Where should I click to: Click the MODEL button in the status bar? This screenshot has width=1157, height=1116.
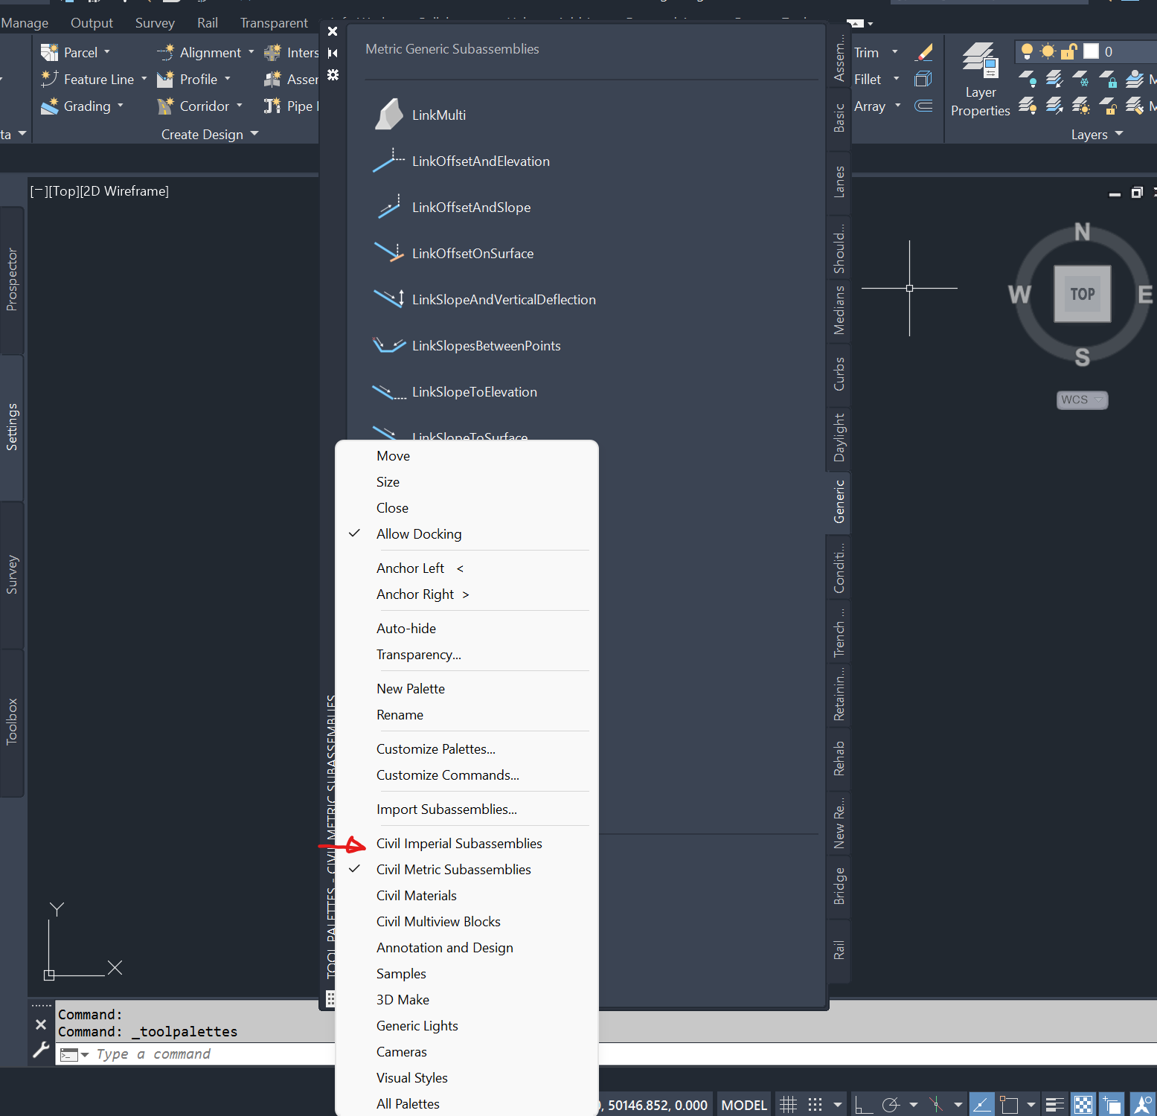click(x=743, y=1104)
